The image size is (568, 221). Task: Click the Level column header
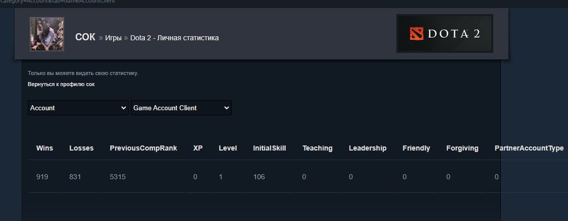(x=228, y=148)
